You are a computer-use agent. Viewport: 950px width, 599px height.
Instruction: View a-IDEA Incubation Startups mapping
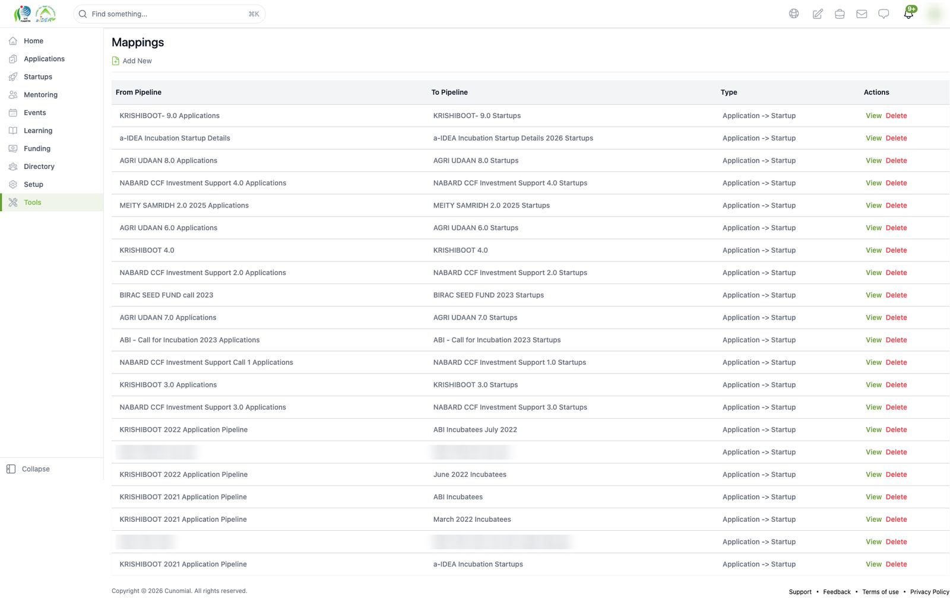(873, 565)
